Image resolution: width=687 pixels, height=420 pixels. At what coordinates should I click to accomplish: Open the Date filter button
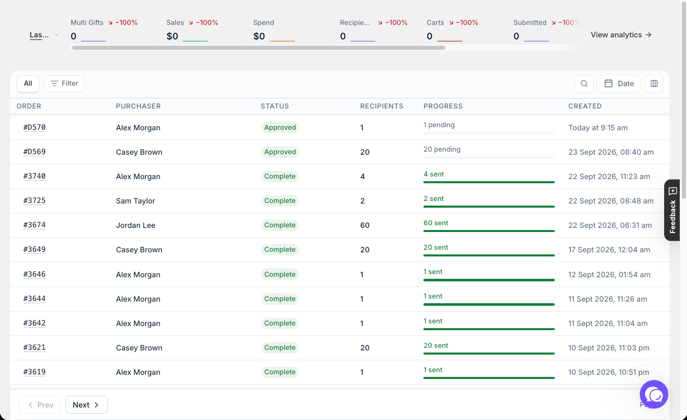619,84
